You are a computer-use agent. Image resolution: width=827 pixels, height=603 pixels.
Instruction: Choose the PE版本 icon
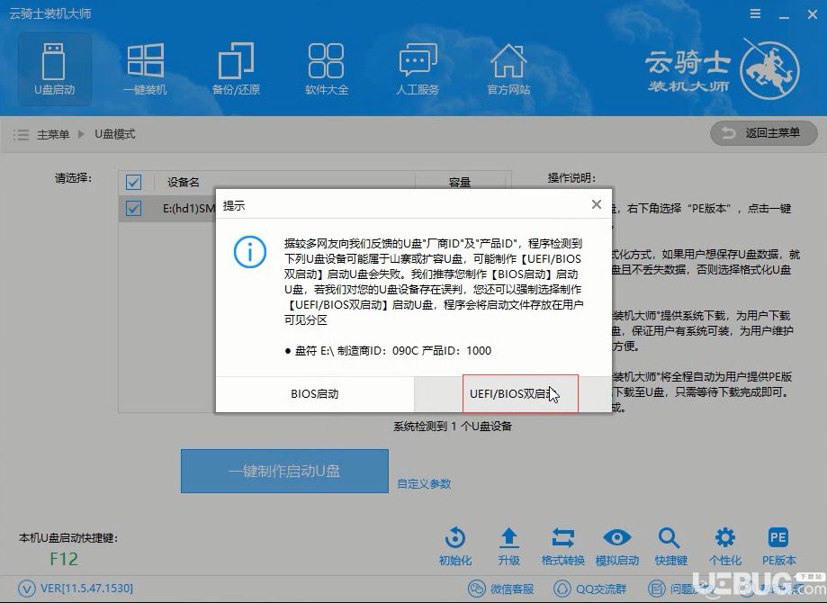(x=778, y=537)
